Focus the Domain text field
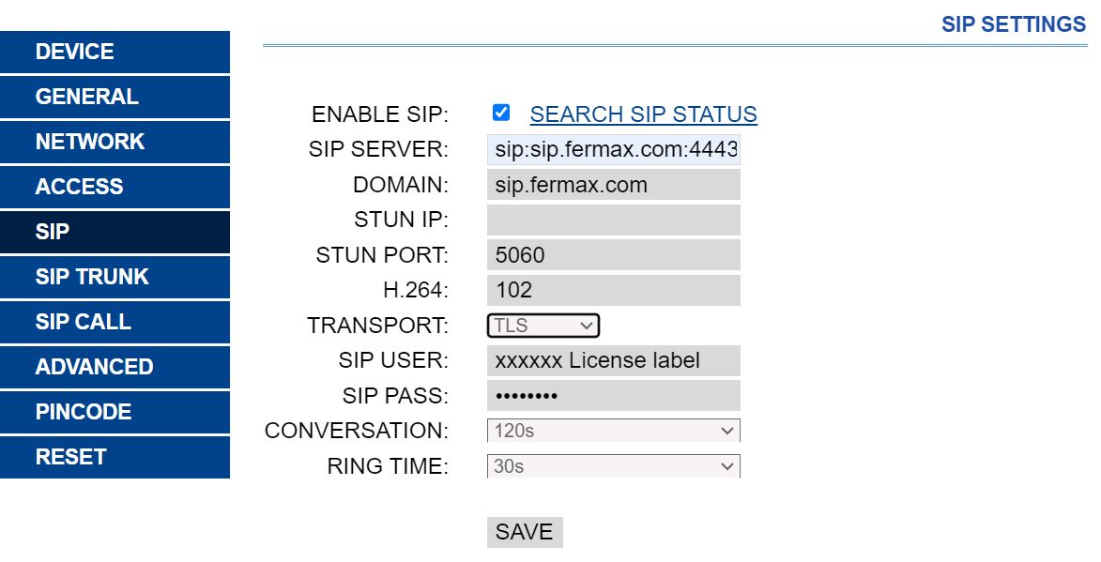Viewport: 1101px width, 562px height. [614, 185]
